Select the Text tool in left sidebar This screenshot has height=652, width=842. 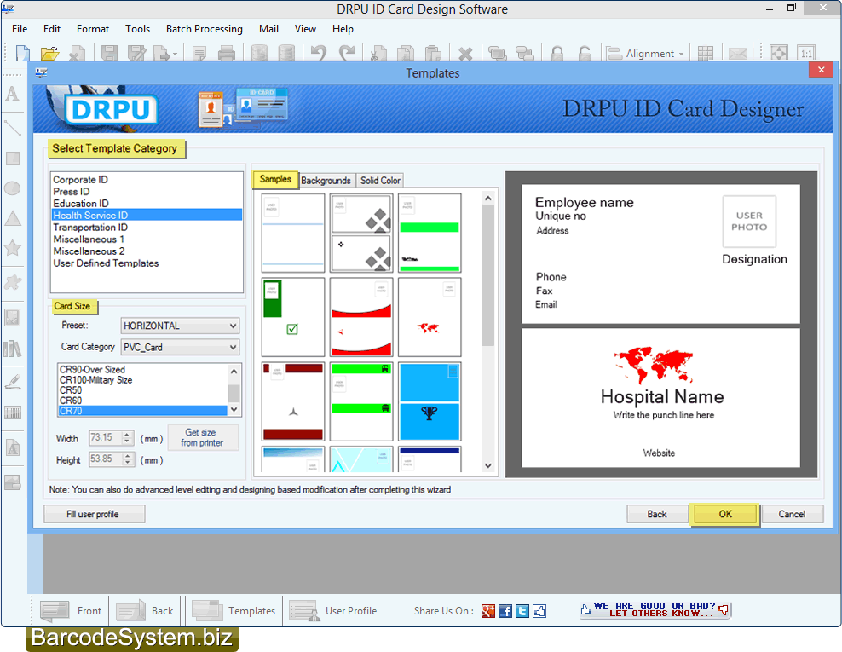[x=12, y=94]
